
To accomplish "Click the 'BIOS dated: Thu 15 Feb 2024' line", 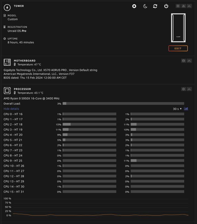I will point(35,78).
